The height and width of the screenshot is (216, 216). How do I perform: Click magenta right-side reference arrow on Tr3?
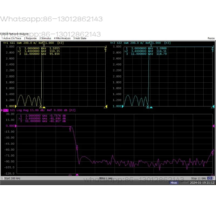(x=214, y=126)
